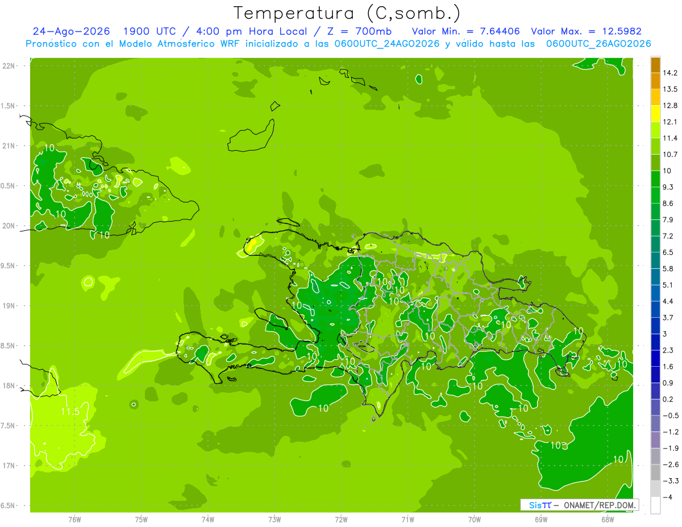This screenshot has height=527, width=682.
Task: Click the green swatch between 9.3 and 10
Action: (655, 179)
